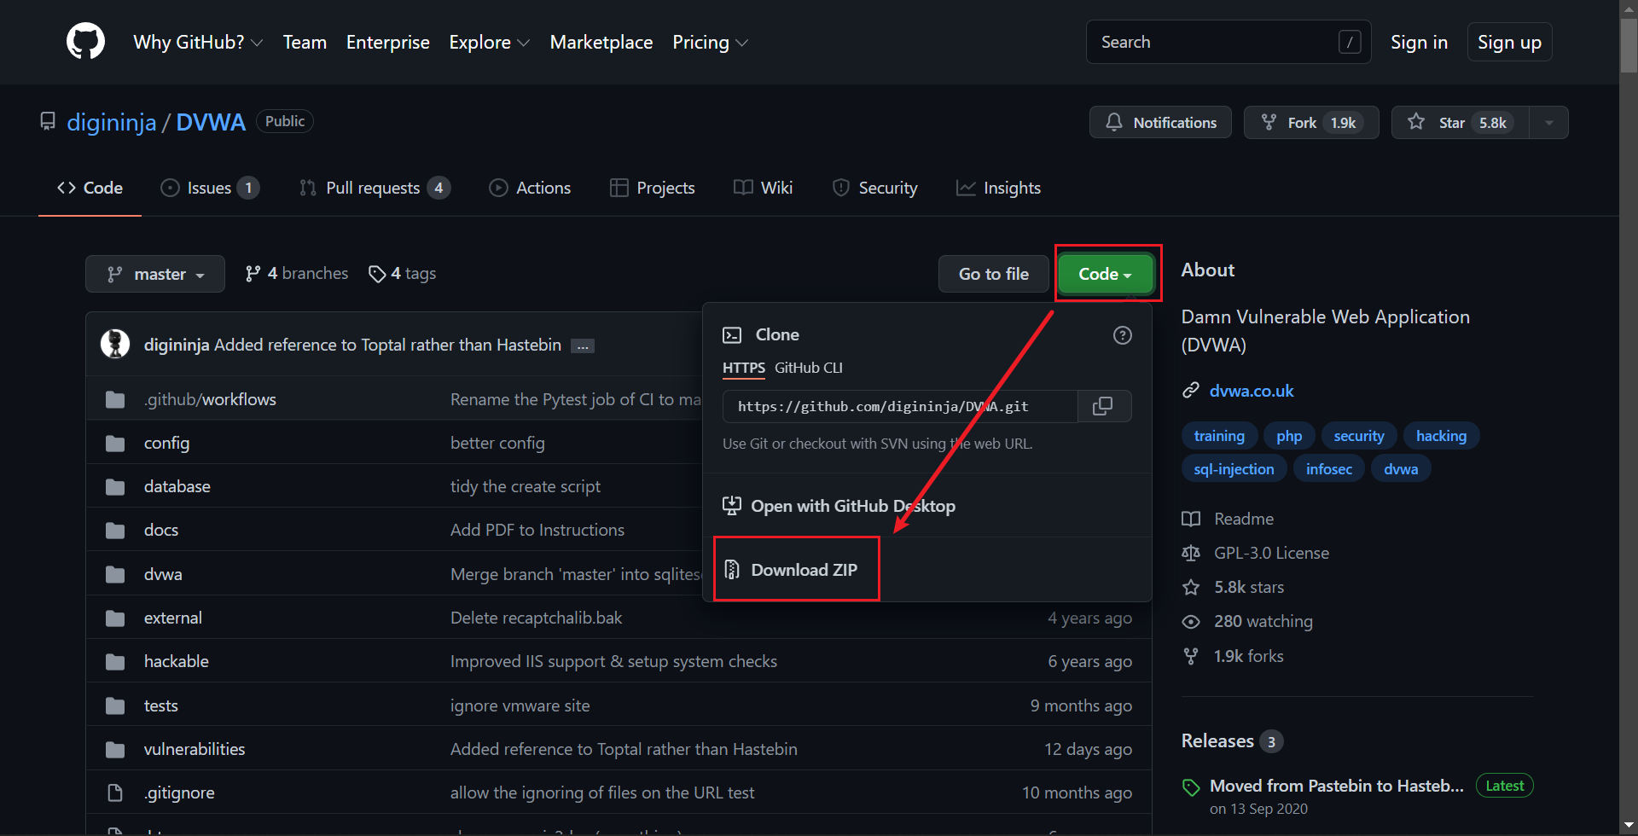Open the Issues tab
The height and width of the screenshot is (836, 1638).
click(210, 188)
